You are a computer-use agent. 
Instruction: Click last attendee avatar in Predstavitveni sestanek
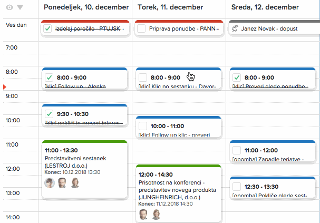point(75,183)
